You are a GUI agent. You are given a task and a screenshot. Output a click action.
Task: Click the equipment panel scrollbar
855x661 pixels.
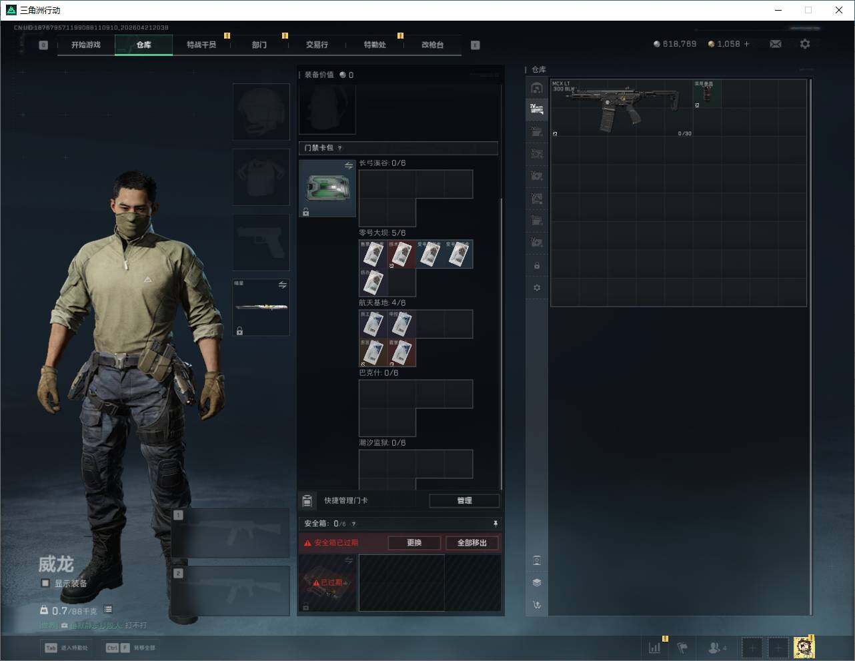(502, 343)
